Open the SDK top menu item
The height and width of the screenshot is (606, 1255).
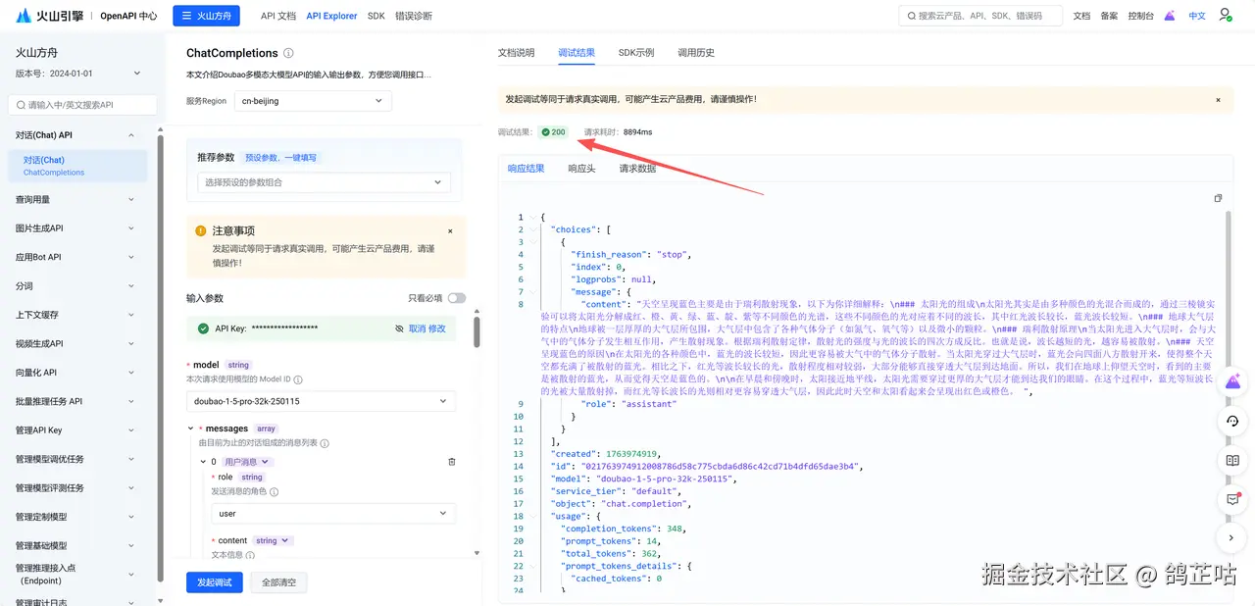[x=376, y=16]
